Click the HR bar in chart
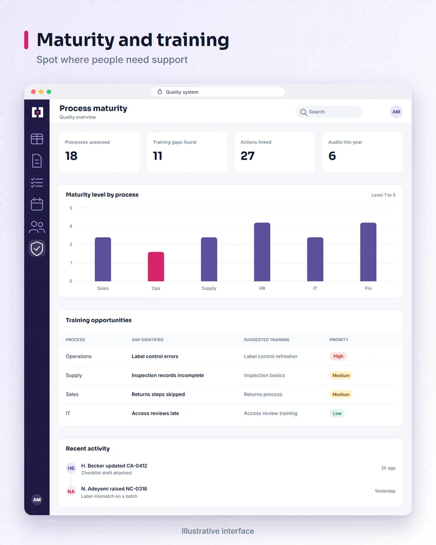436x545 pixels. [262, 252]
